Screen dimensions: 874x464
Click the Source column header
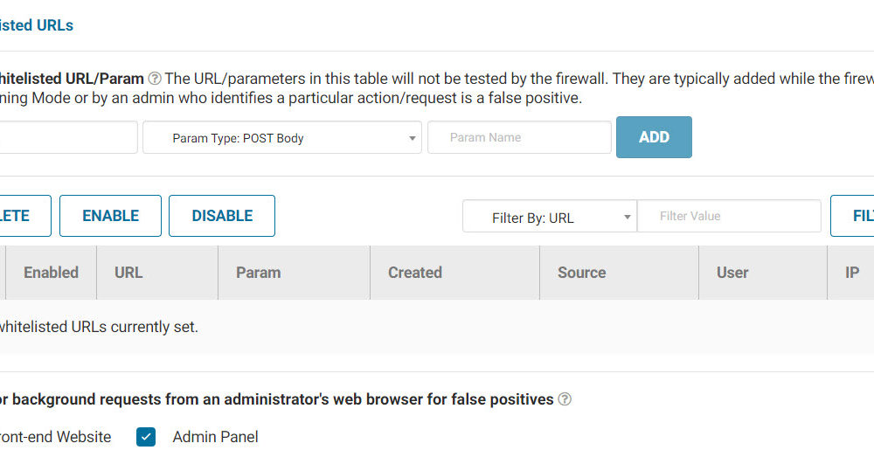[x=581, y=273]
